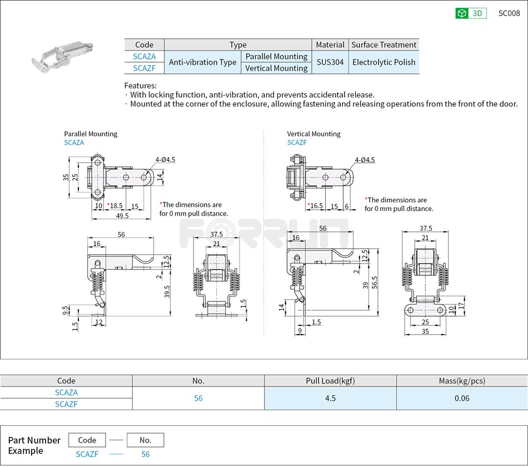Click SCAZF in the bottom specification table
The image size is (528, 467).
pyautogui.click(x=66, y=404)
